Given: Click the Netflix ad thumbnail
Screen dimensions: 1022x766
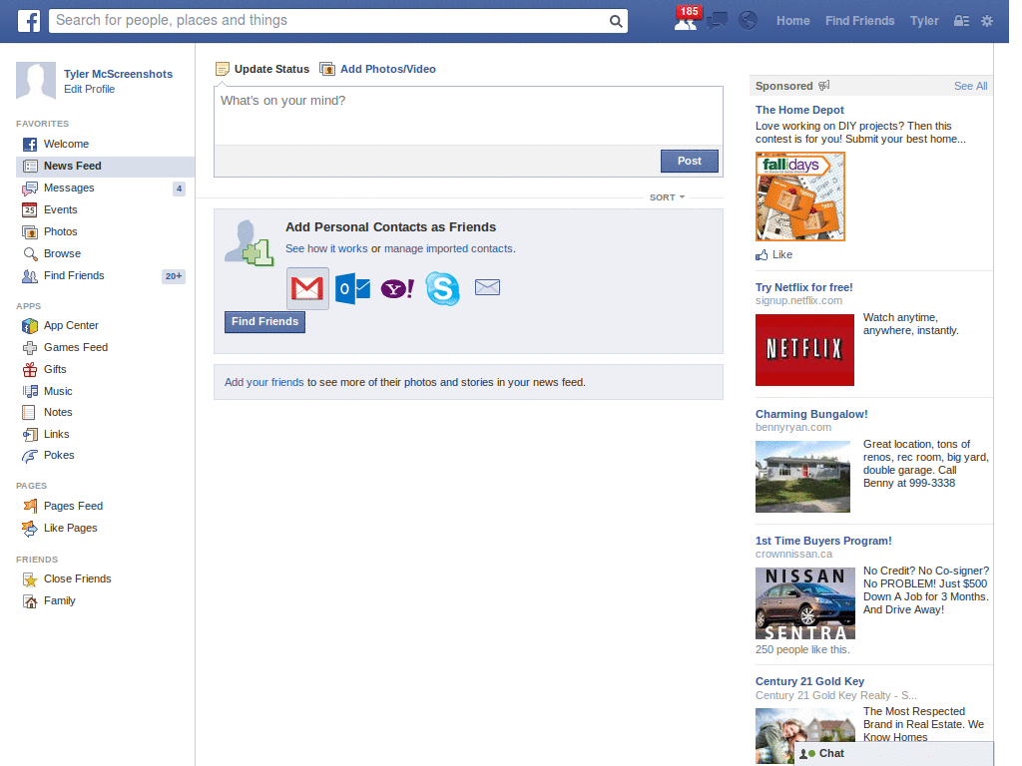Looking at the screenshot, I should pyautogui.click(x=804, y=350).
